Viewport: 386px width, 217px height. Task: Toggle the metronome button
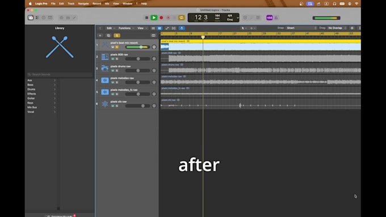[x=276, y=18]
